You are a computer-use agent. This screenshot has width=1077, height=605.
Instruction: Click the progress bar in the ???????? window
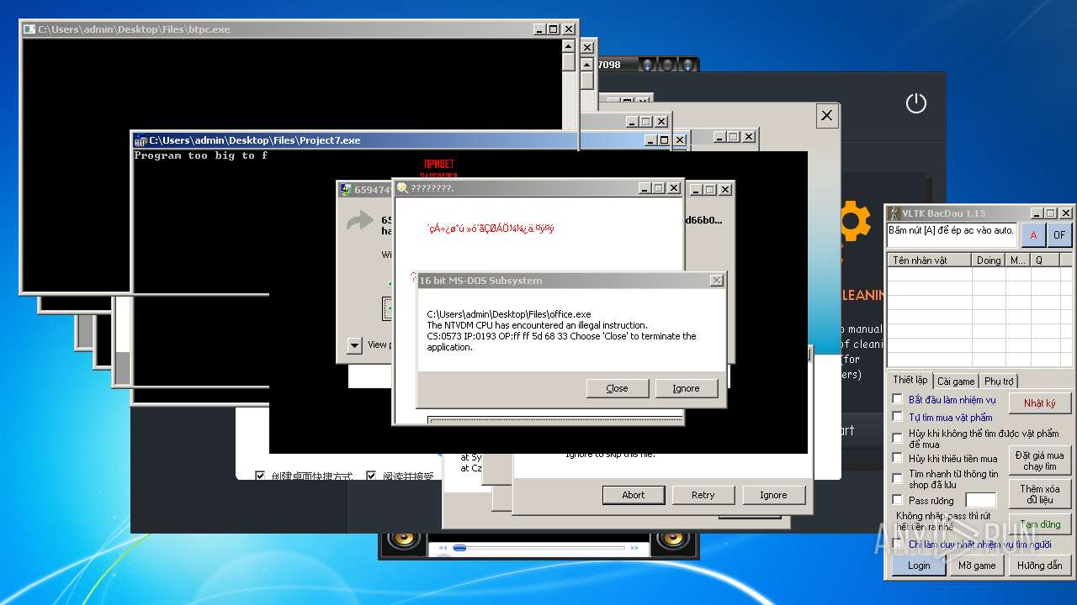coord(555,418)
